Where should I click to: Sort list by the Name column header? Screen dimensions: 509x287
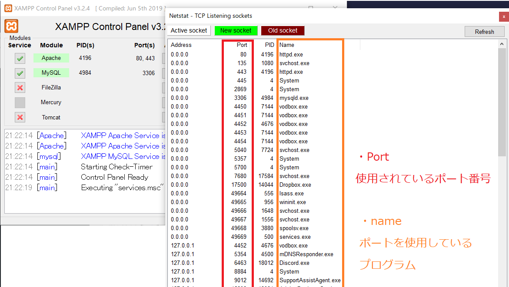[x=287, y=45]
